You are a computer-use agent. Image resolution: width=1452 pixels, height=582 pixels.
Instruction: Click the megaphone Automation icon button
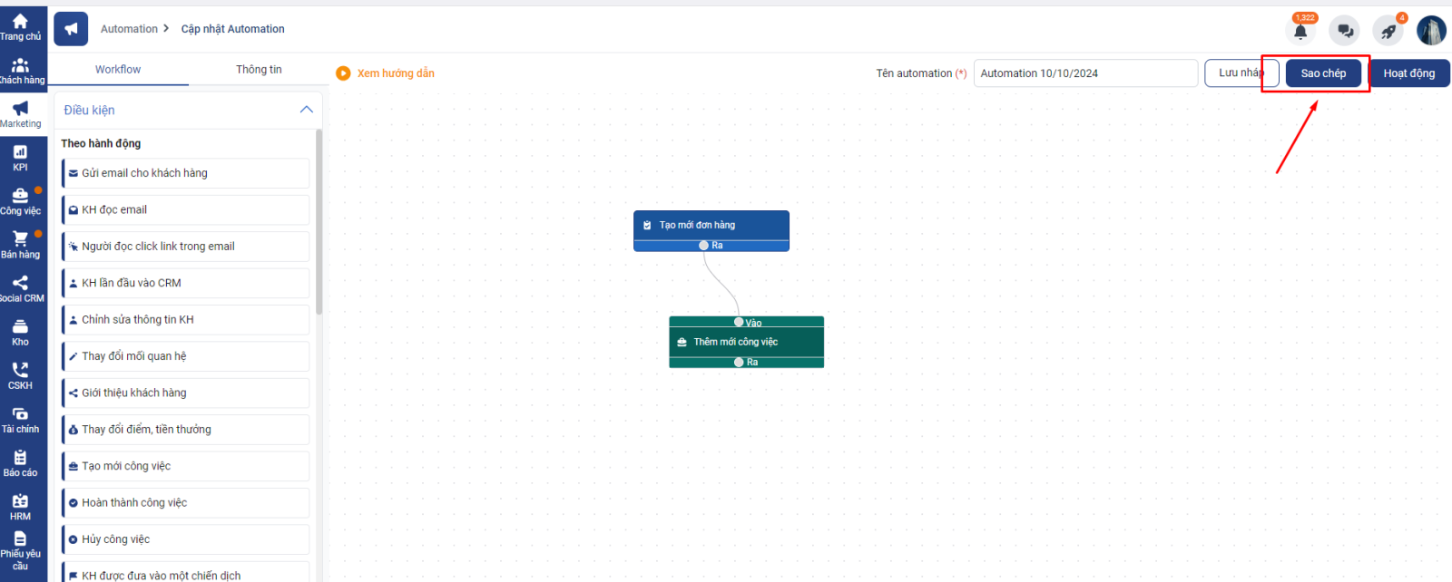pos(71,29)
